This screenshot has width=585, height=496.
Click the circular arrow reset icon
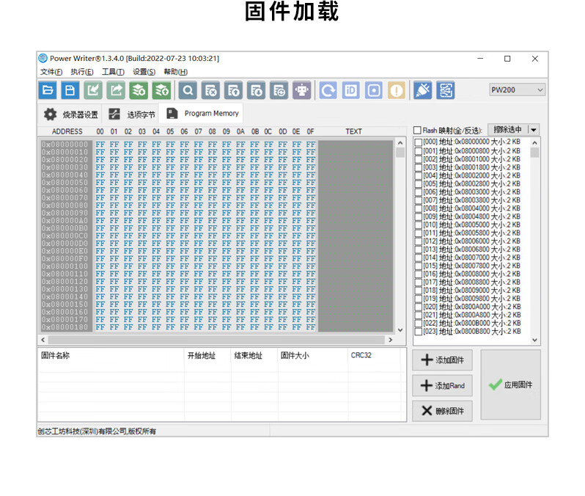[328, 90]
